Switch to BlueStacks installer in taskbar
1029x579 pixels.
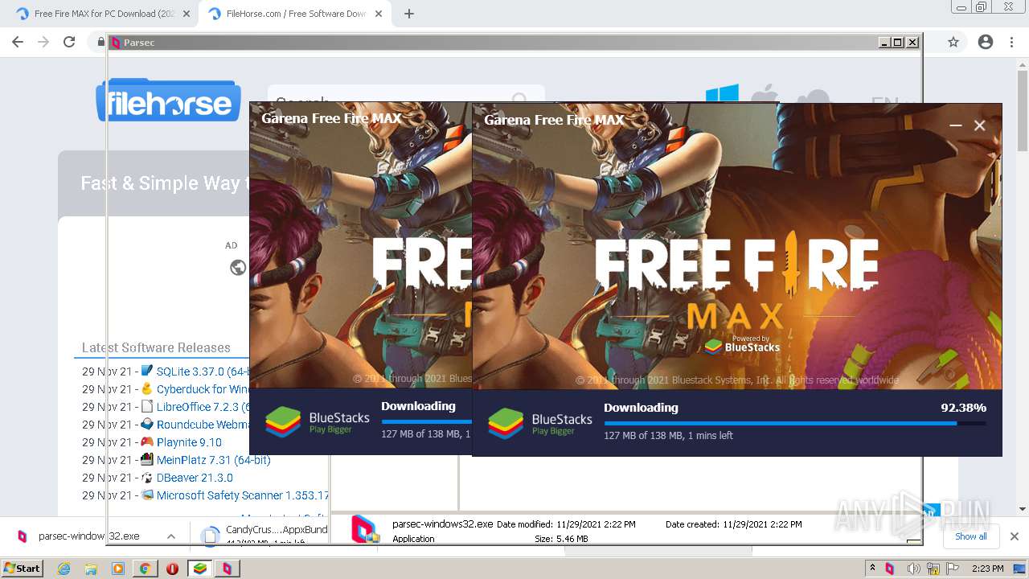click(199, 569)
